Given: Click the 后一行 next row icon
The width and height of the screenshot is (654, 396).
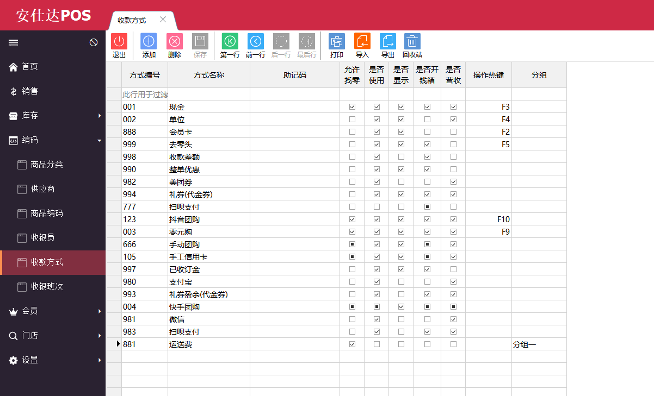Looking at the screenshot, I should click(281, 41).
